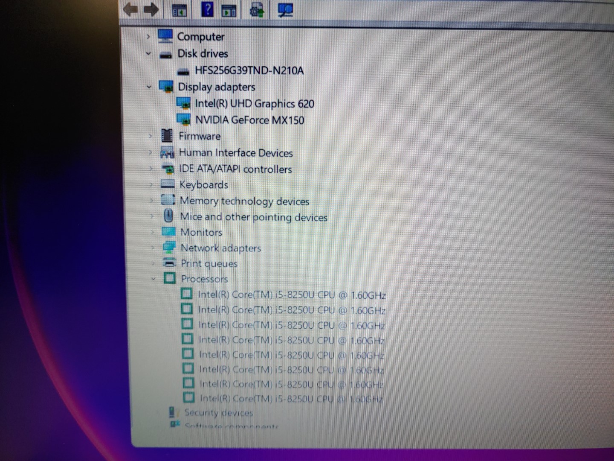Click the Security devices icon
This screenshot has width=614, height=461.
point(172,412)
